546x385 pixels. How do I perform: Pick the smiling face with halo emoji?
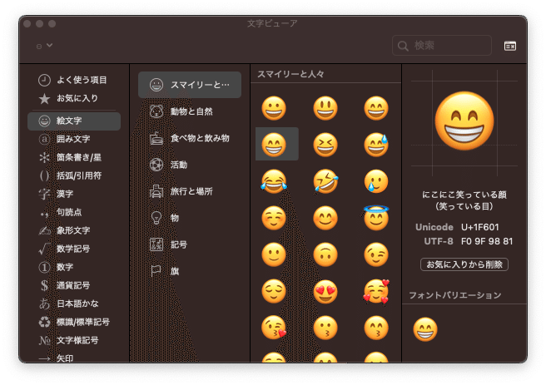point(376,218)
